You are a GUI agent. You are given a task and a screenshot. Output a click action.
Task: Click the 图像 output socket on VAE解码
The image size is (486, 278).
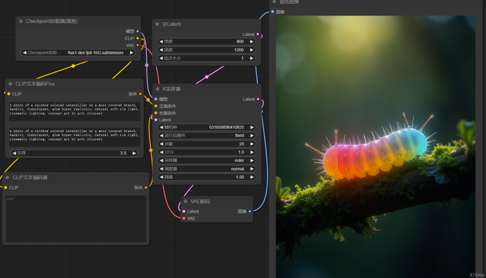250,211
